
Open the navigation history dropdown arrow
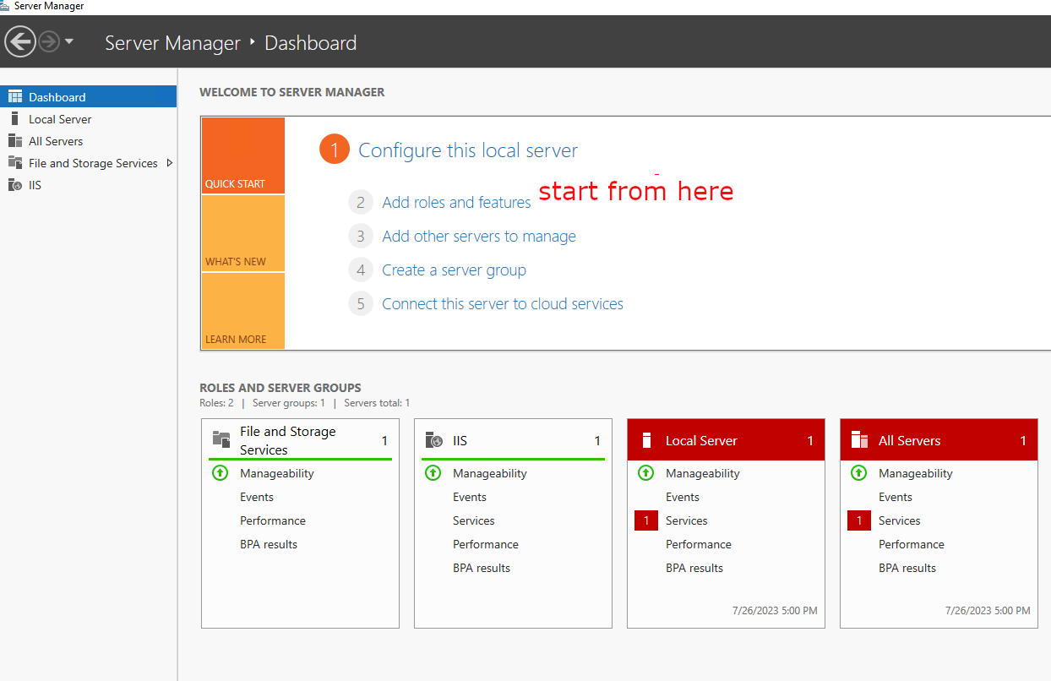(69, 41)
